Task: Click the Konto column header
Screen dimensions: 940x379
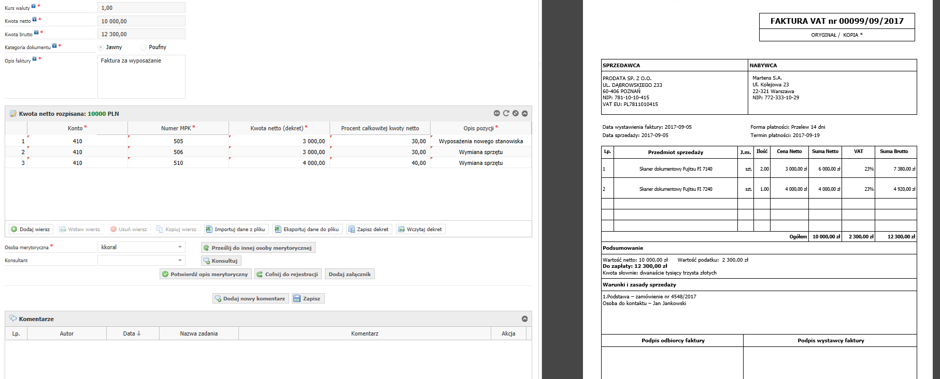Action: 77,128
